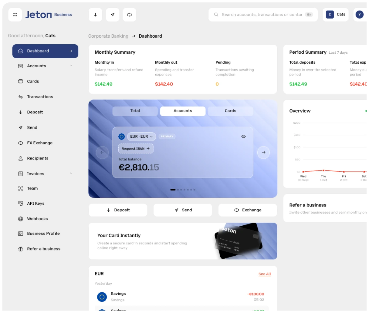Open Transactions in the sidebar
369x313 pixels.
click(45, 97)
